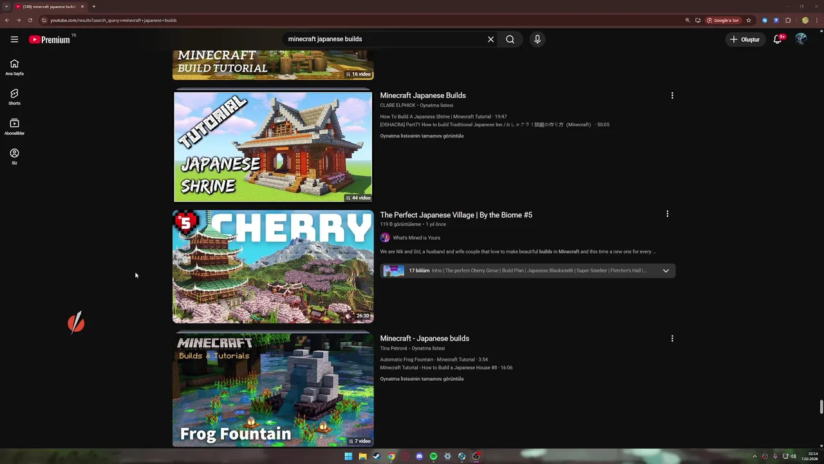This screenshot has height=464, width=824.
Task: Click the Oluştur create button
Action: pyautogui.click(x=745, y=39)
